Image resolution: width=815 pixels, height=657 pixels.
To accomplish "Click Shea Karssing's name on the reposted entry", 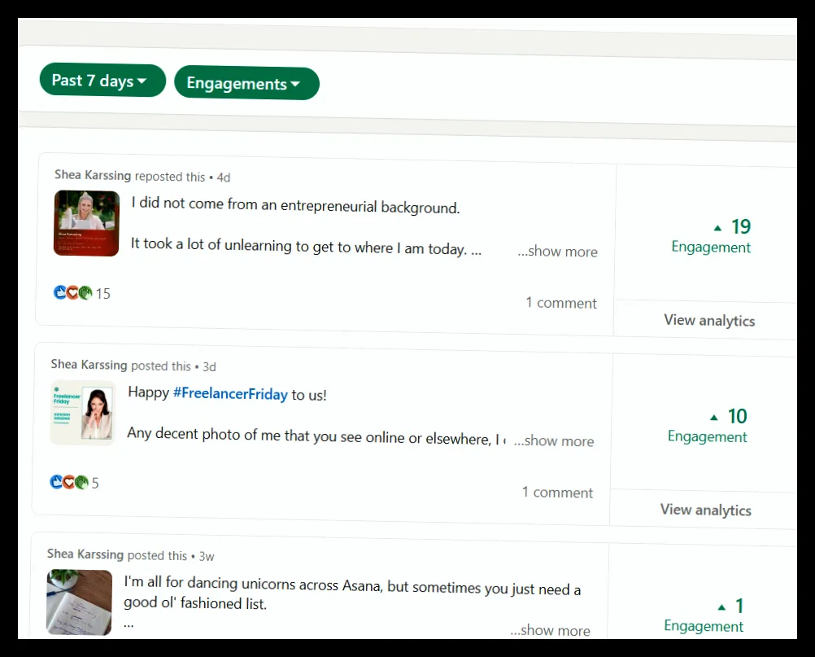I will point(93,175).
